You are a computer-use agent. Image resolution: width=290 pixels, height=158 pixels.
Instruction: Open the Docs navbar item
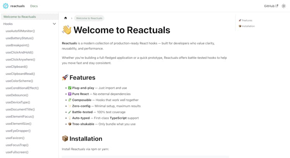[34, 6]
